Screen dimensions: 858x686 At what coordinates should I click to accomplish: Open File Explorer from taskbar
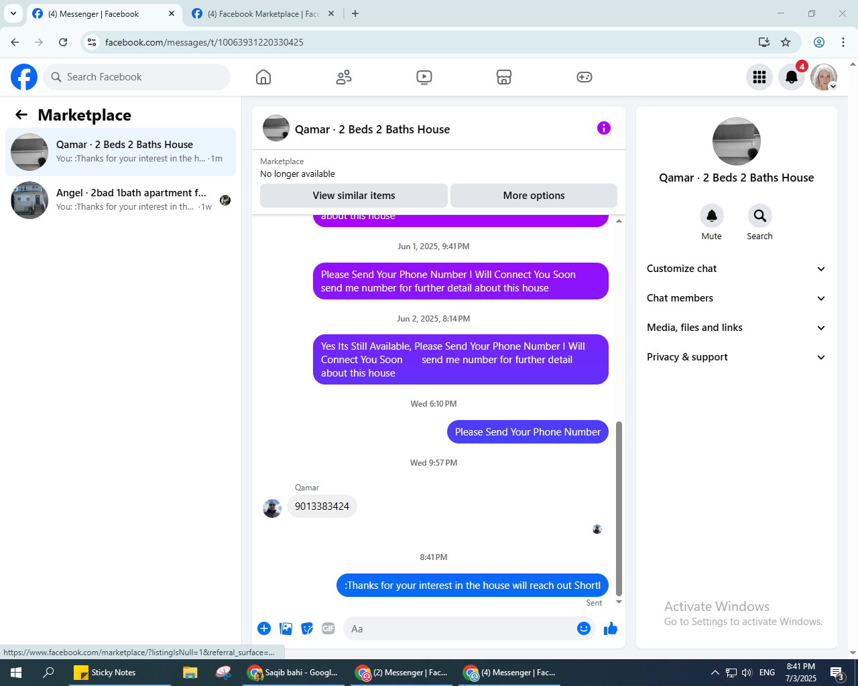click(190, 673)
